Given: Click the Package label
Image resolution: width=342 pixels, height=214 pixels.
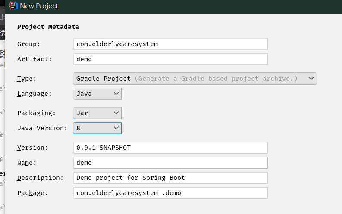Looking at the screenshot, I should pos(32,193).
